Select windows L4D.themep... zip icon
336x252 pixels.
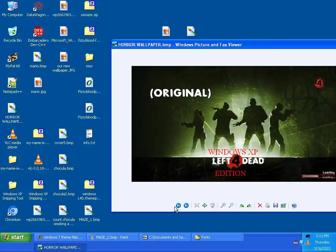click(89, 190)
